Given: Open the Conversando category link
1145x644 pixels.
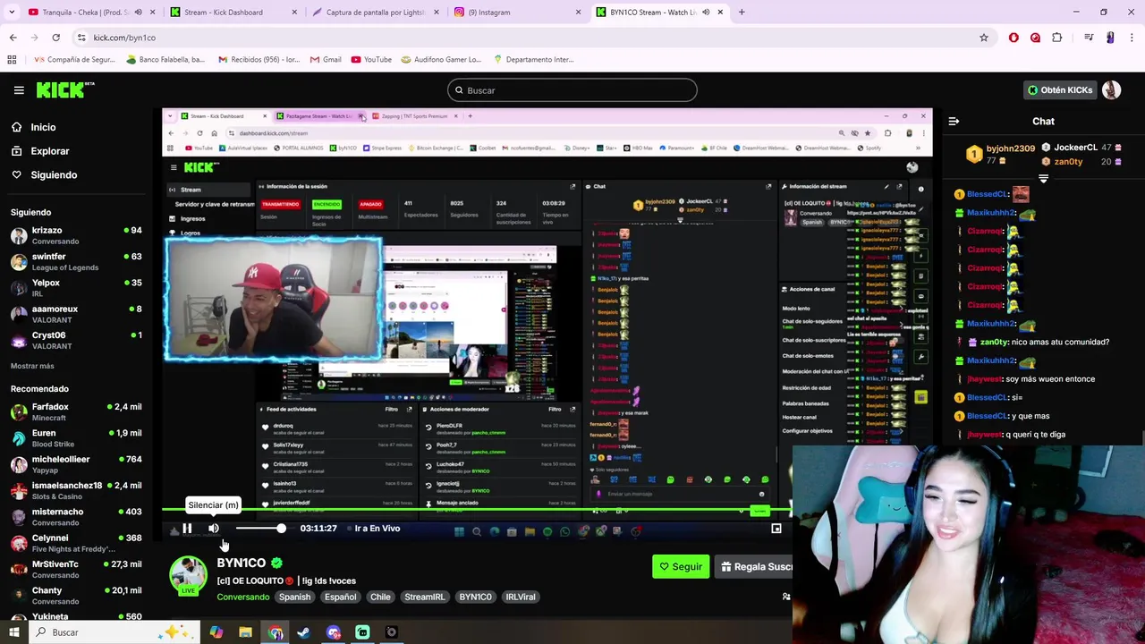Looking at the screenshot, I should [242, 597].
